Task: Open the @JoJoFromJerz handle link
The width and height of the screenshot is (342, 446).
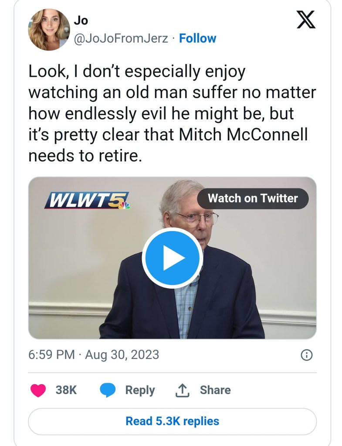Action: [x=121, y=38]
